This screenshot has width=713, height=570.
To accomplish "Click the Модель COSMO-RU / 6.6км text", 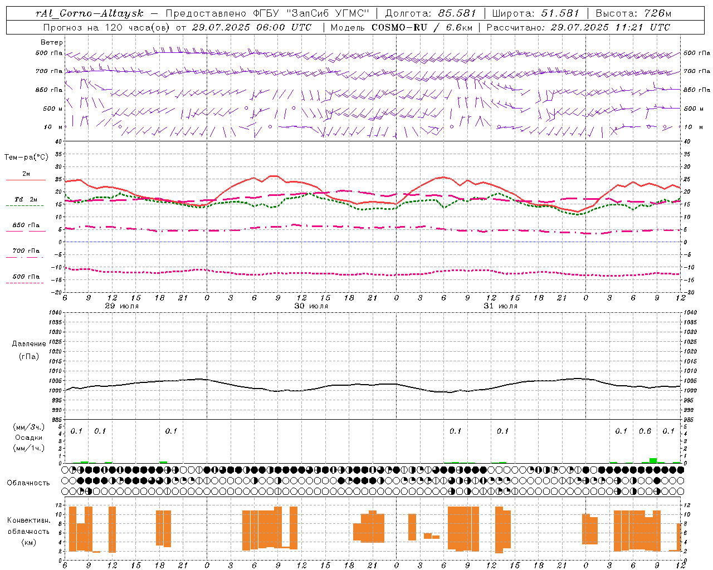I will pos(401,27).
